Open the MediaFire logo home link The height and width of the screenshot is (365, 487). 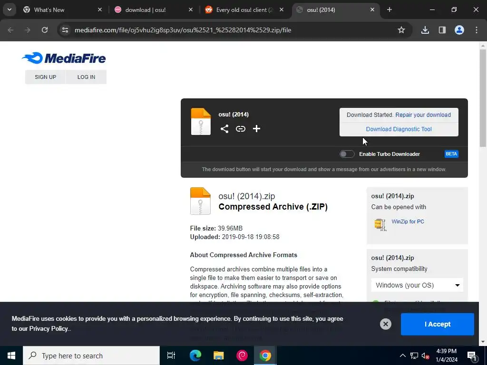[x=64, y=58]
